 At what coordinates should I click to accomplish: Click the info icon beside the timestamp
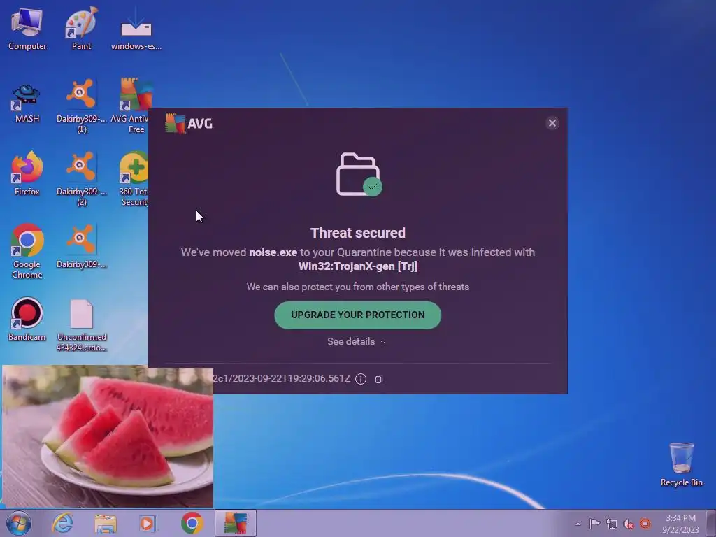click(x=361, y=379)
